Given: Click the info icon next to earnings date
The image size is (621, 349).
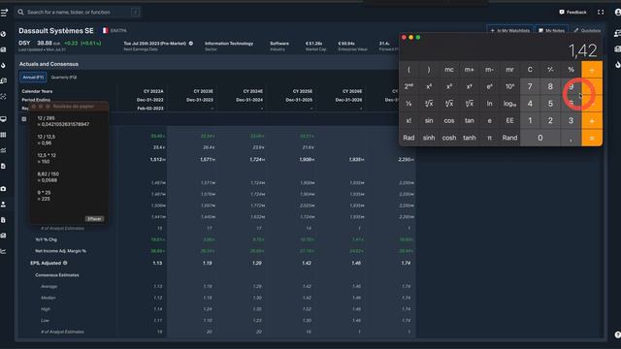Looking at the screenshot, I should pyautogui.click(x=191, y=43).
